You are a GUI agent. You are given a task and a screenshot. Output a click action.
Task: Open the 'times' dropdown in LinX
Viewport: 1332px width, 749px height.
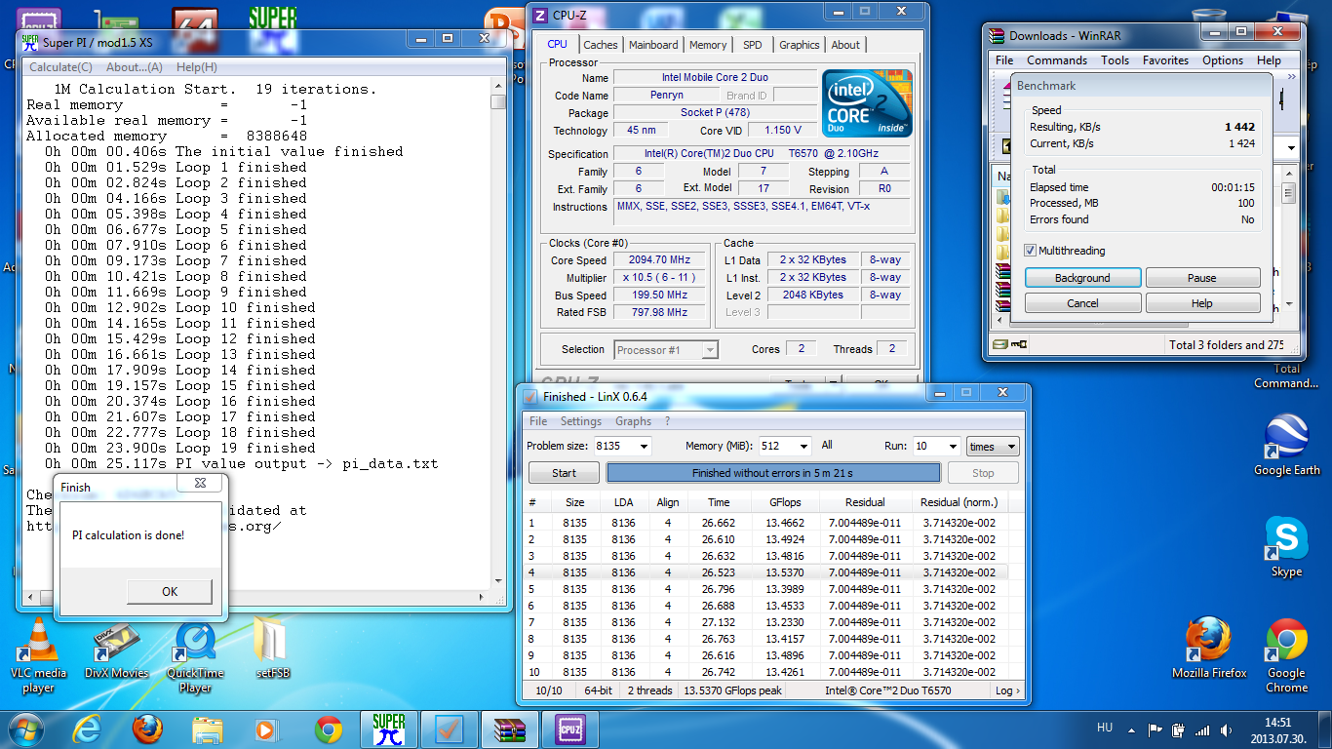tap(993, 446)
